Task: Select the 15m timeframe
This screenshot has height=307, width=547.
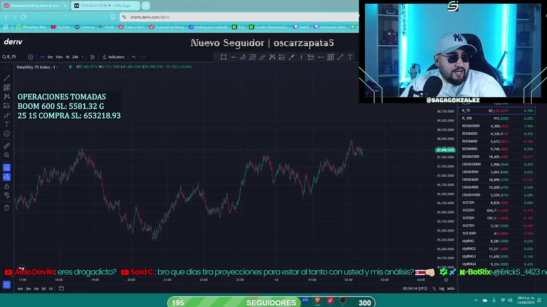Action: point(59,57)
